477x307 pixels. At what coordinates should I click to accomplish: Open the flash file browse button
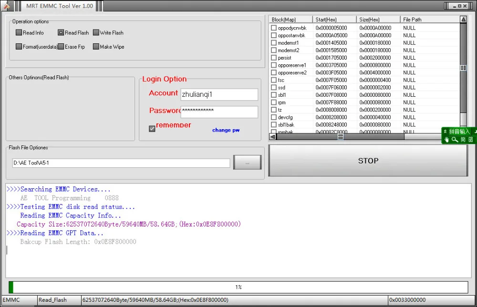coord(247,163)
